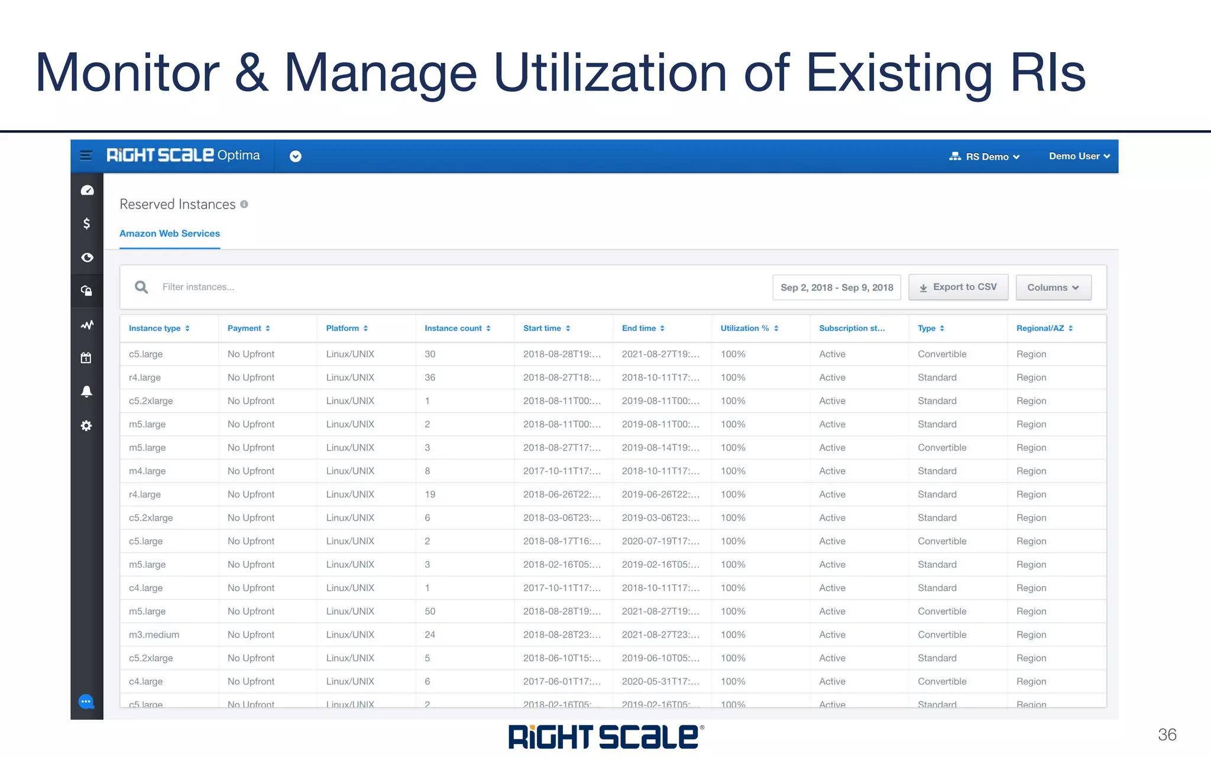Open the dashboard gauge icon in sidebar

[x=87, y=190]
